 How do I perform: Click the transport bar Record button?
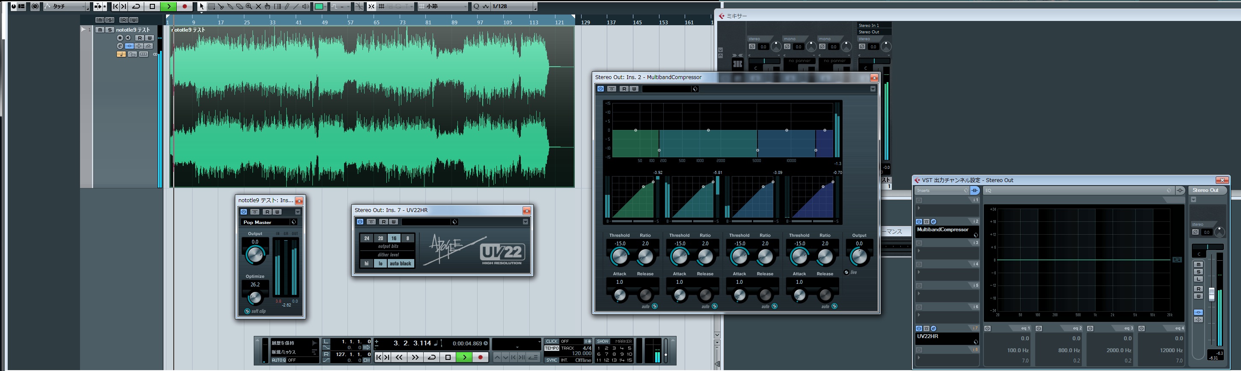pyautogui.click(x=480, y=357)
